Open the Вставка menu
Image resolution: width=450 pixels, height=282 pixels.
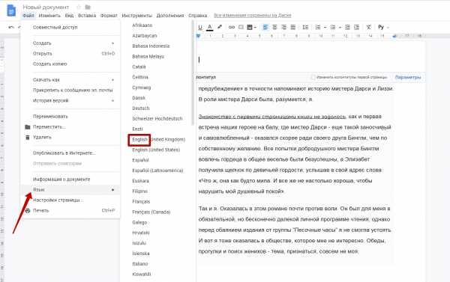[x=87, y=16]
